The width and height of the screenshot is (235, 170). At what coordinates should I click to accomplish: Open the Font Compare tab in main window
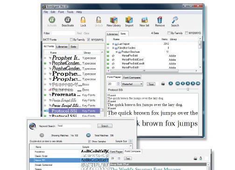132,78
